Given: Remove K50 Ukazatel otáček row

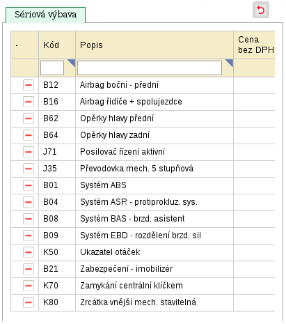Looking at the screenshot, I should (29, 252).
